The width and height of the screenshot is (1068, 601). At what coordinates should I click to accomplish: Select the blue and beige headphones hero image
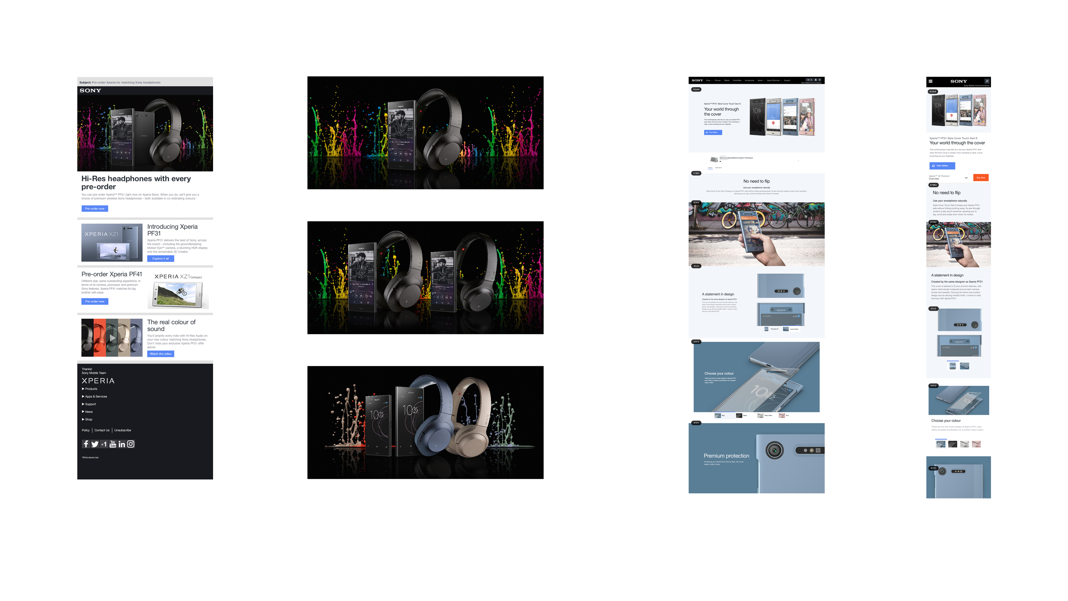coord(425,422)
